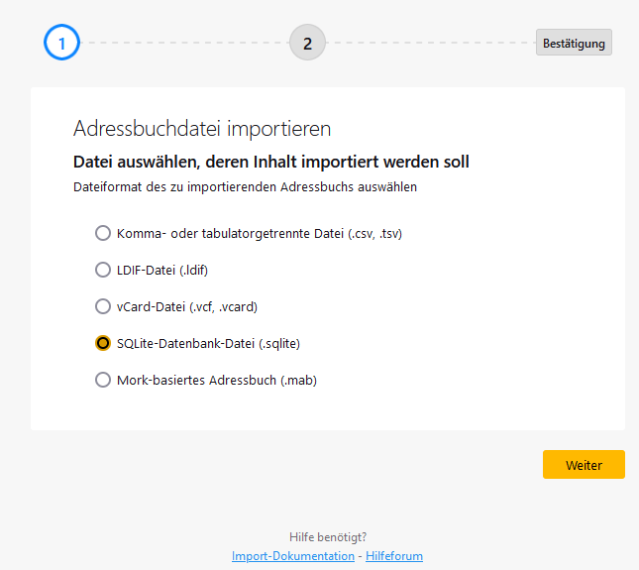
Task: Click the selected SQLite-Datenbank-Datei radio button
Action: point(102,343)
